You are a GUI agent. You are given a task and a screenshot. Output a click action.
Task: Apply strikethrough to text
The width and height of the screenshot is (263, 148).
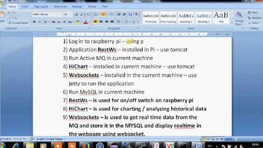coord(53,22)
